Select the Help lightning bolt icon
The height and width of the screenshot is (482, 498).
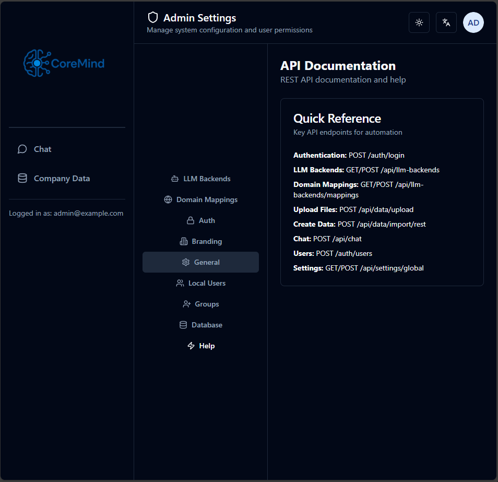[190, 345]
